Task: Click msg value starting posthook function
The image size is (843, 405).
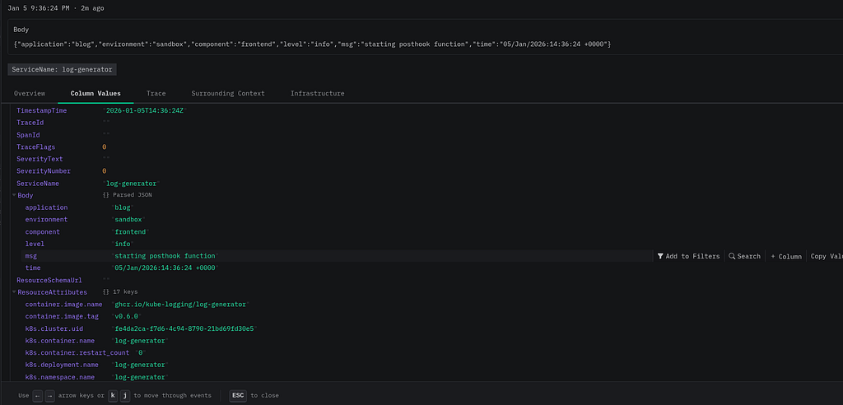Action: (165, 256)
